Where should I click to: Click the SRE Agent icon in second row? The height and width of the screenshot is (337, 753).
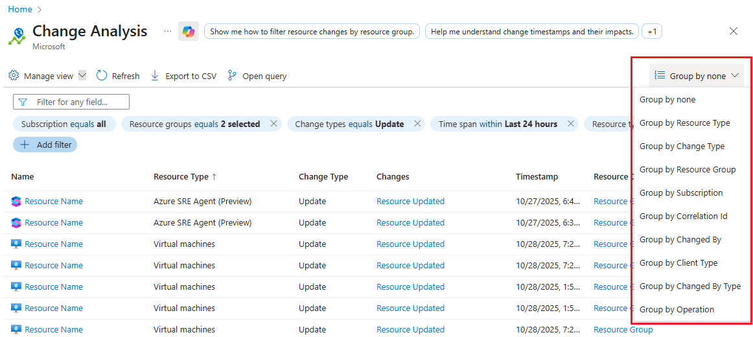[16, 223]
